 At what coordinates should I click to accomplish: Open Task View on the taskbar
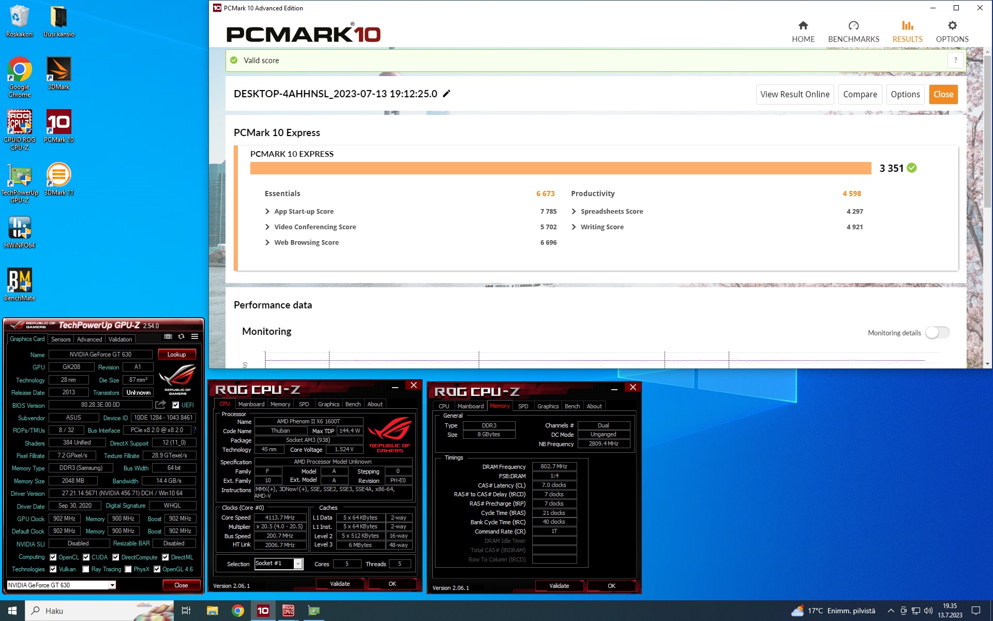[186, 611]
